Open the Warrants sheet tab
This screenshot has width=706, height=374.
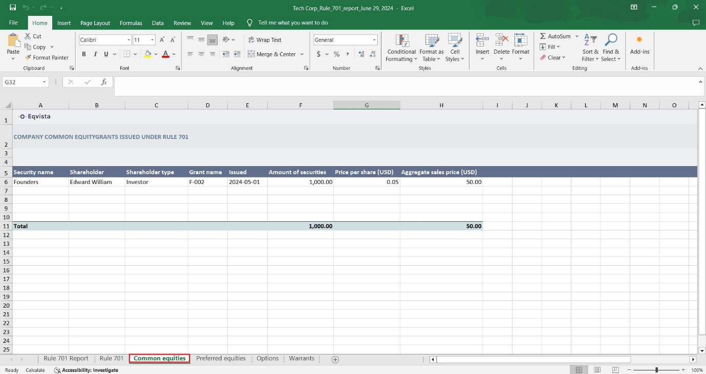point(302,359)
